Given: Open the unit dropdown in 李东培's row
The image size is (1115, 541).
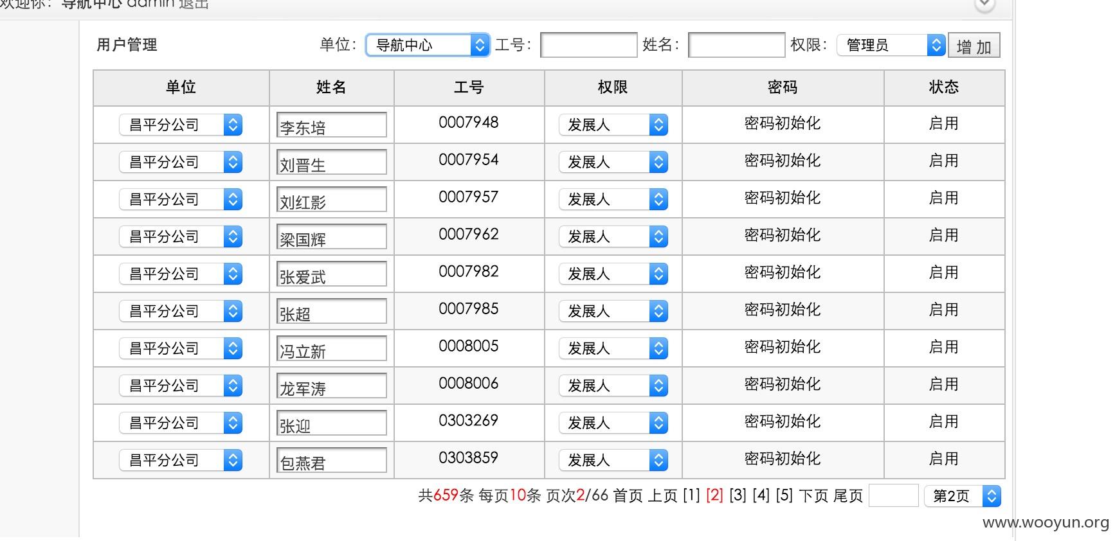Looking at the screenshot, I should click(x=181, y=125).
